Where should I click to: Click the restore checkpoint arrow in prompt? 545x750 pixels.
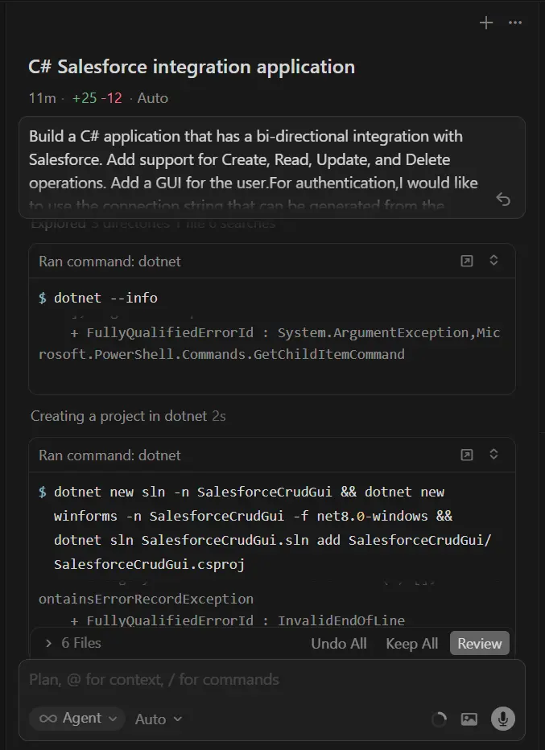click(x=503, y=200)
